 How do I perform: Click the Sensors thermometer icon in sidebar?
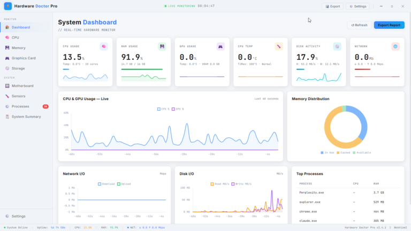[x=7, y=96]
